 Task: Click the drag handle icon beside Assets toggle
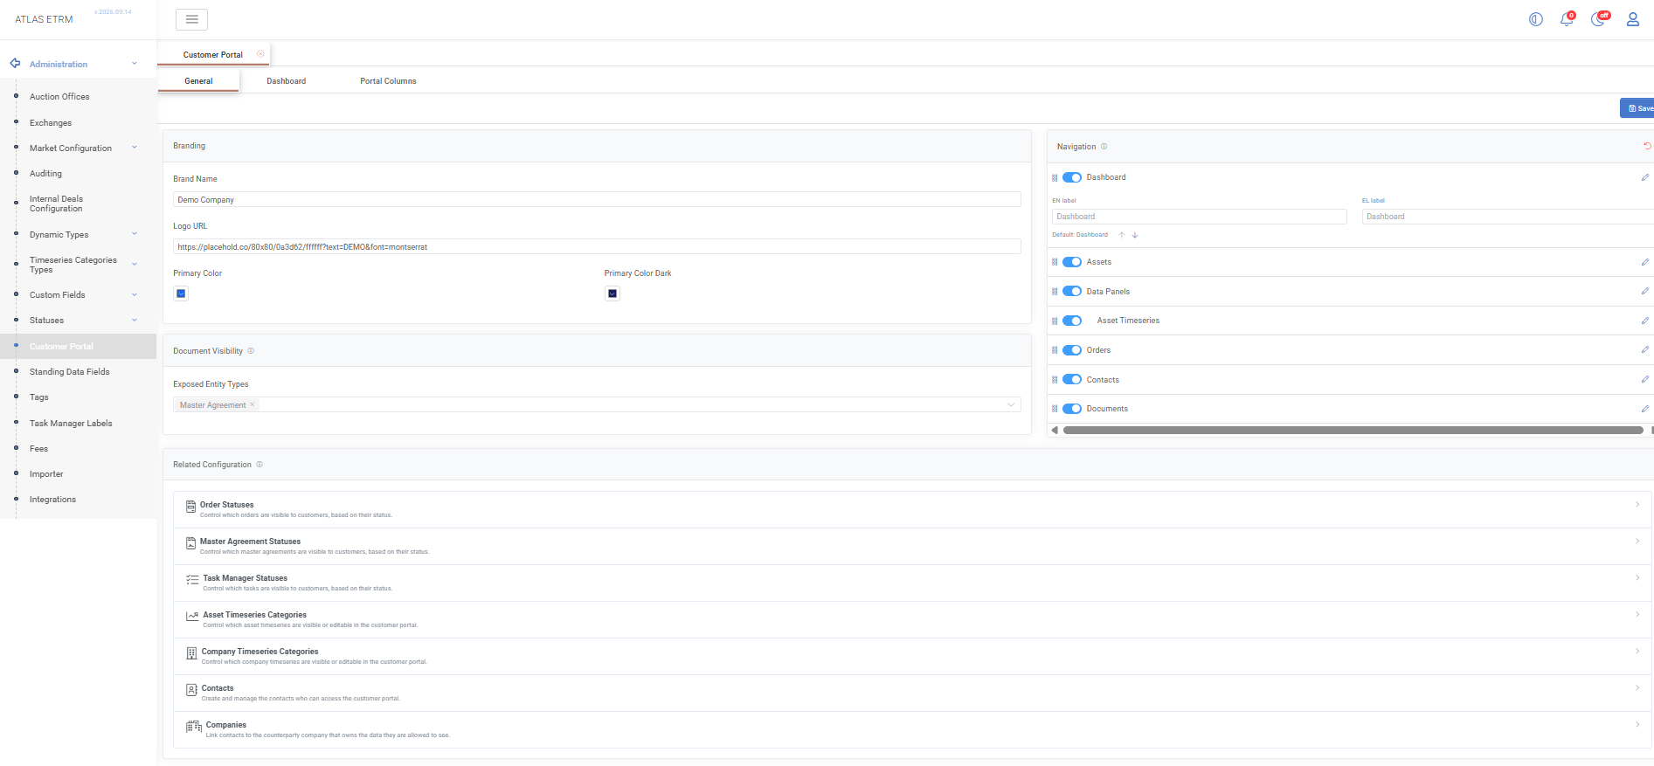click(1055, 262)
